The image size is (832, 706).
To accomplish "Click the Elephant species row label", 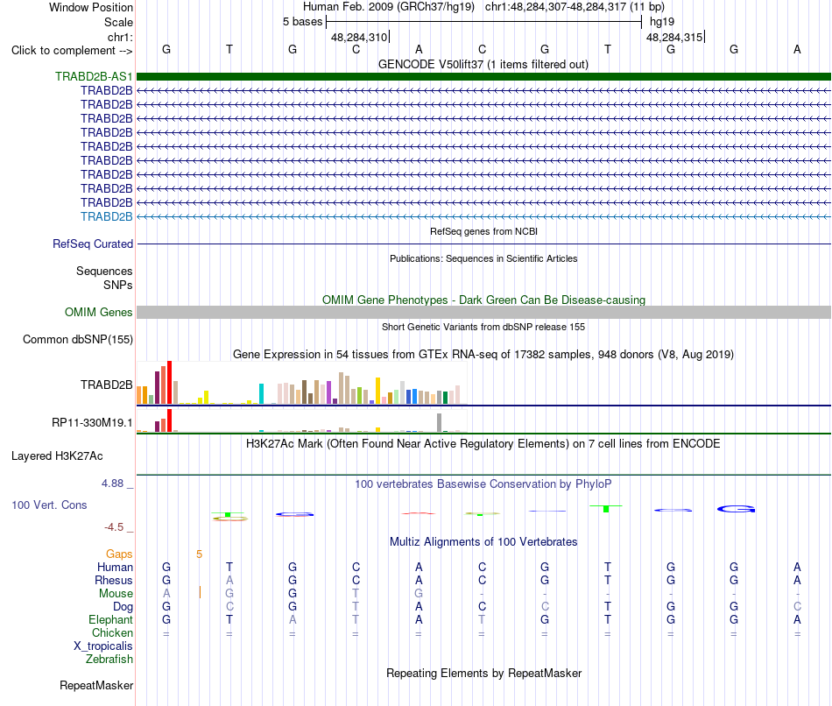I will coord(110,619).
